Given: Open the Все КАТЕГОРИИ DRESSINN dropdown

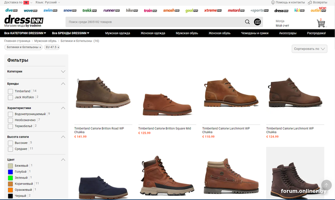Looking at the screenshot, I should tap(25, 33).
